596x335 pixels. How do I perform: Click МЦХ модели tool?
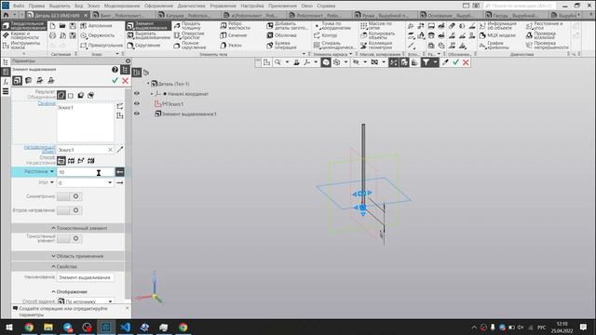pos(497,35)
